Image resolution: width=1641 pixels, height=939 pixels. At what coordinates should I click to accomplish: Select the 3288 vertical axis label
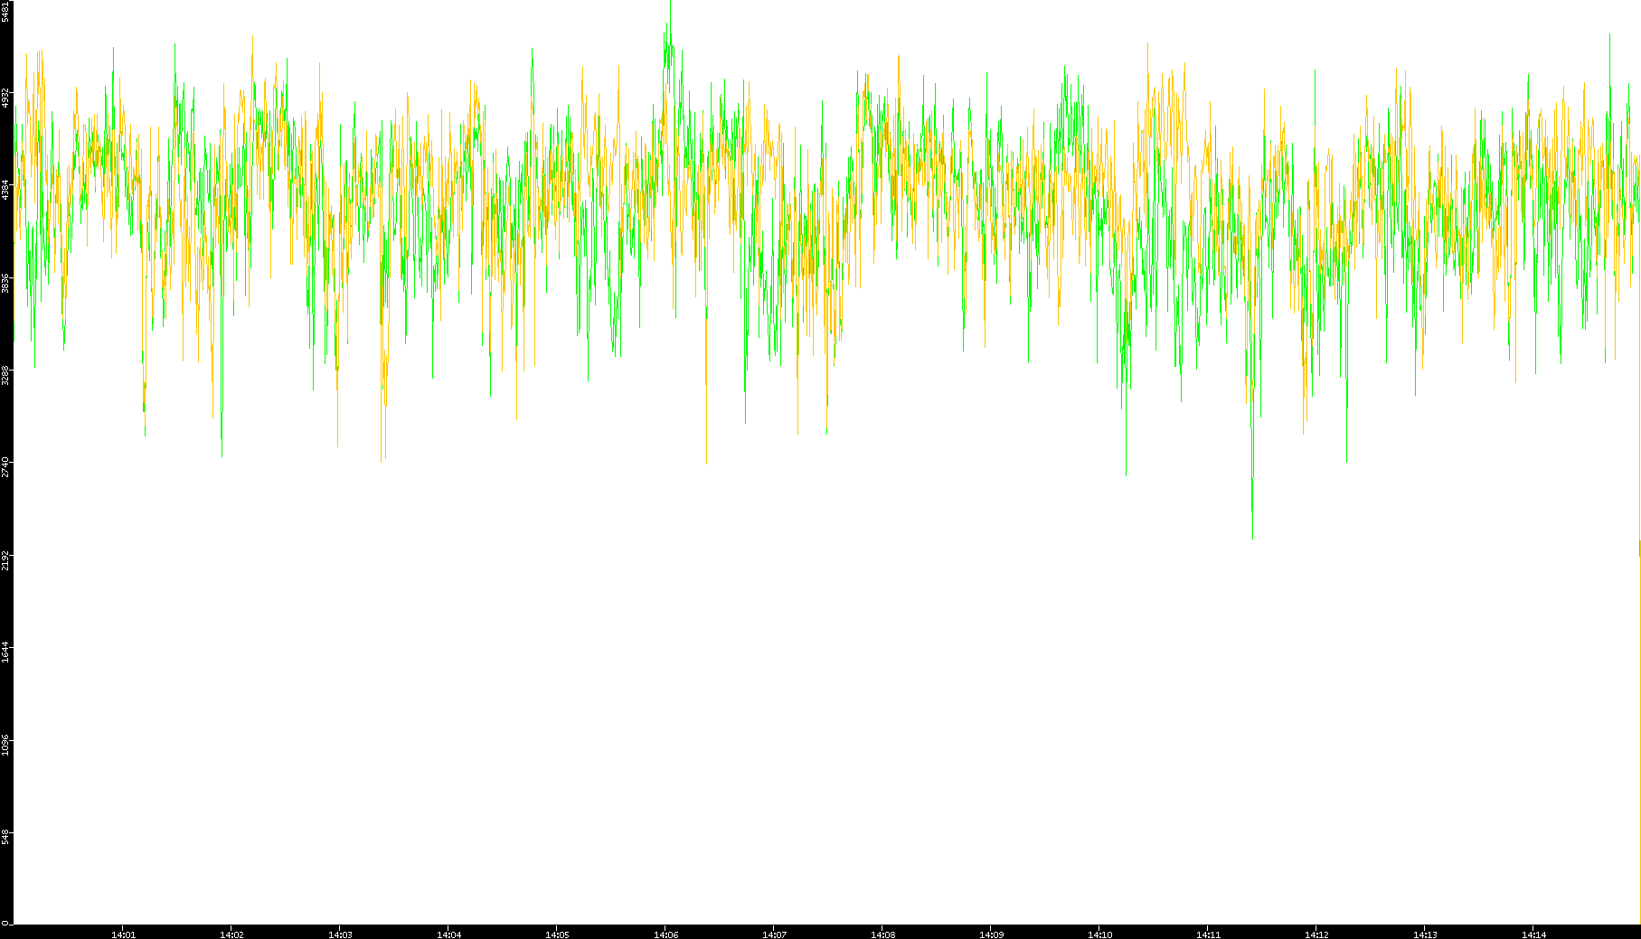click(x=6, y=375)
